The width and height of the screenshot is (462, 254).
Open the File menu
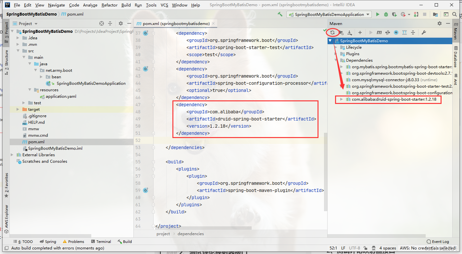coord(17,5)
